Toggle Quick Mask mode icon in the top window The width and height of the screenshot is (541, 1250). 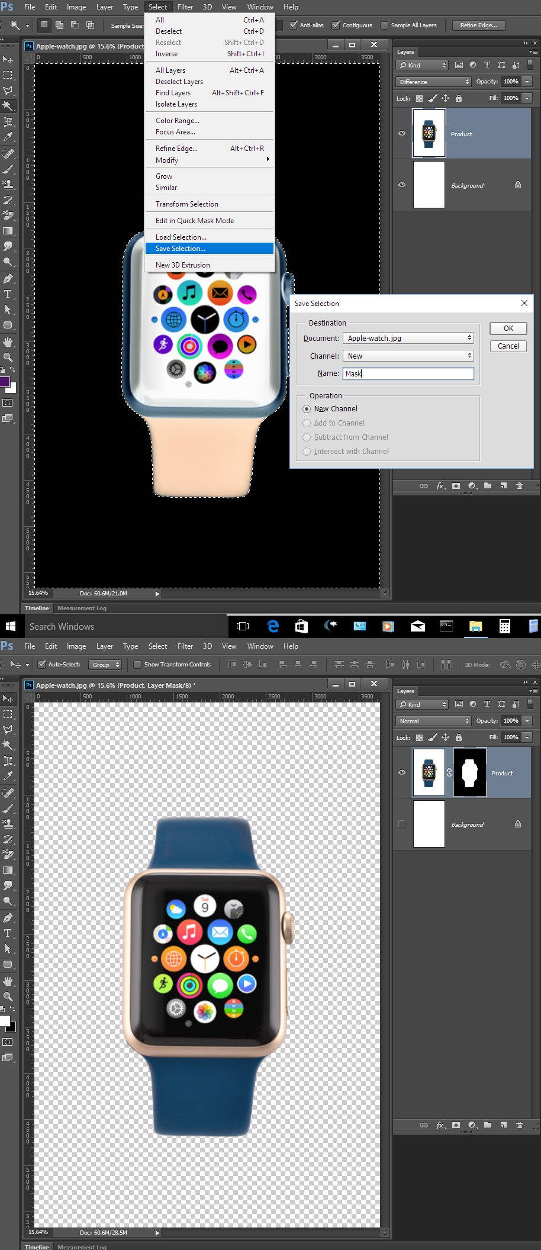coord(8,403)
